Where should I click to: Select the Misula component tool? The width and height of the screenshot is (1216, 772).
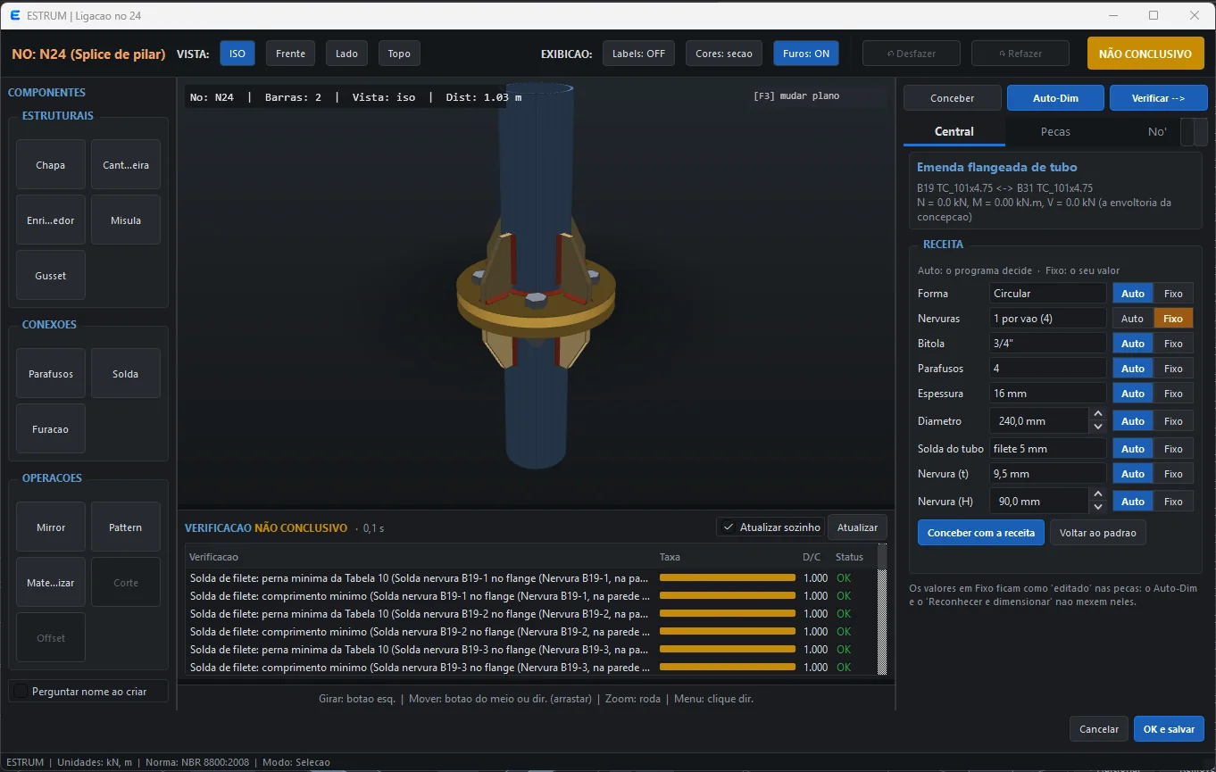coord(126,220)
